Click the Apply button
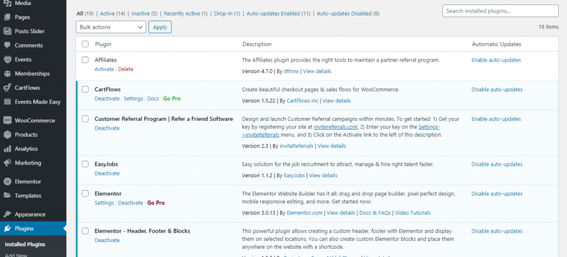567x257 pixels. click(x=160, y=27)
